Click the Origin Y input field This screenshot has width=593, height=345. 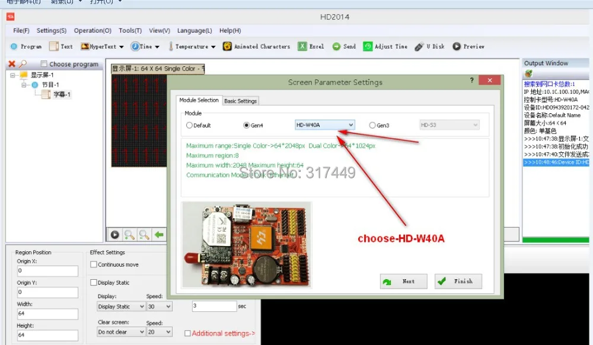pyautogui.click(x=47, y=292)
